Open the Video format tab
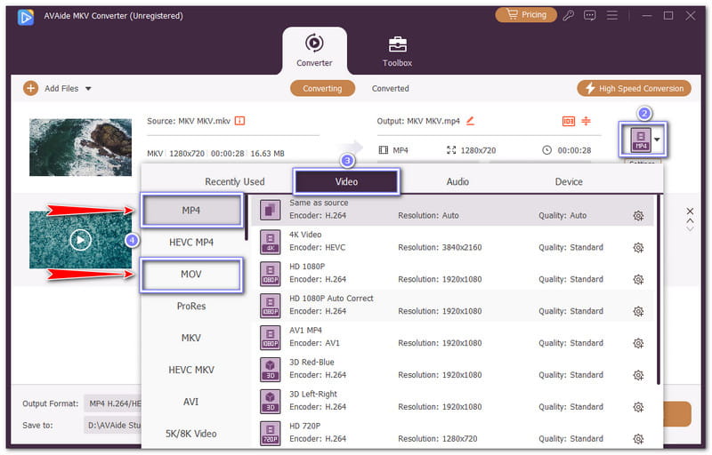Screen dimensions: 712x455 tap(346, 181)
